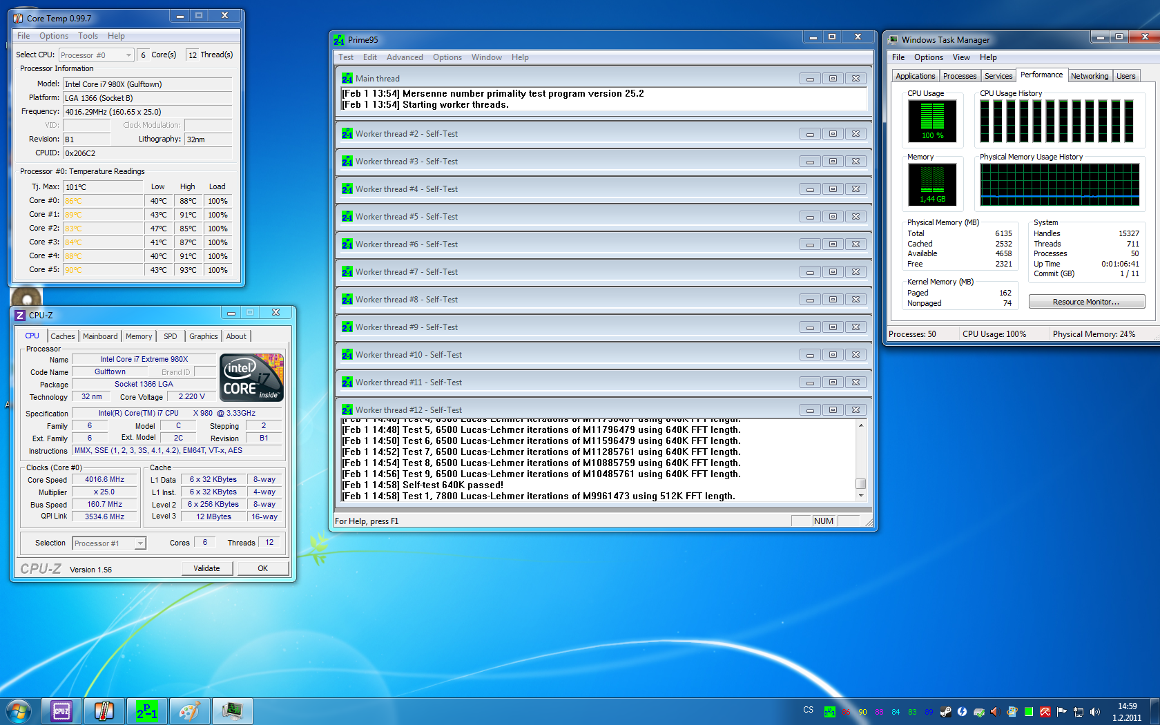Click Core Temp tray reading 84

pos(896,712)
